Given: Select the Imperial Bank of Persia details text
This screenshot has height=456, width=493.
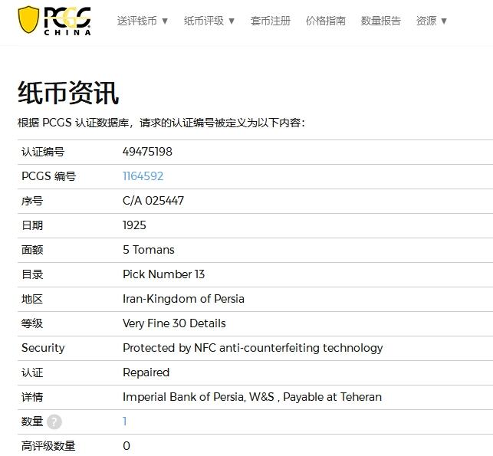Looking at the screenshot, I should 252,397.
